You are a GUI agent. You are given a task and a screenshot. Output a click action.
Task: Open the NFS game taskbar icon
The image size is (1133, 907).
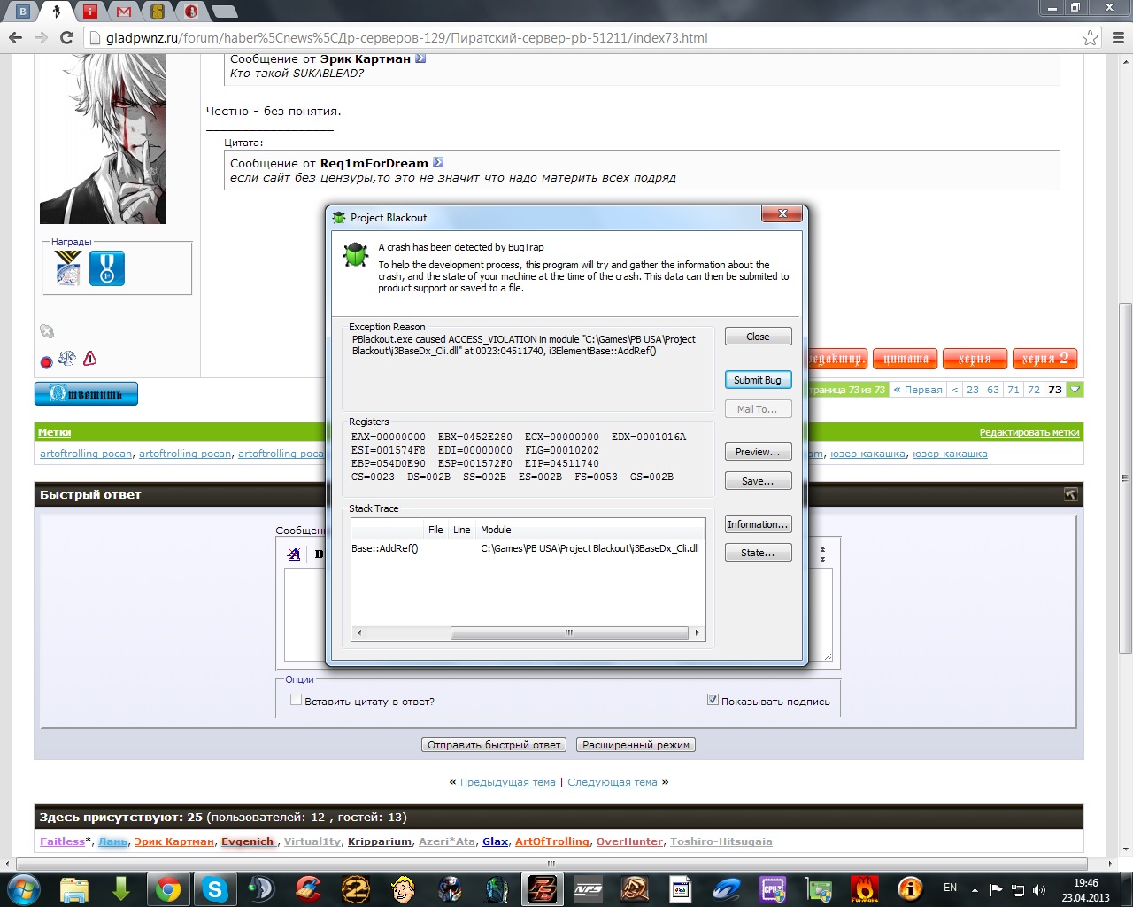pos(589,888)
